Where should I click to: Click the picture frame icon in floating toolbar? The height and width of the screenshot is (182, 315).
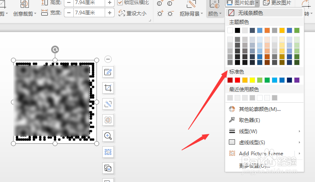[108, 152]
